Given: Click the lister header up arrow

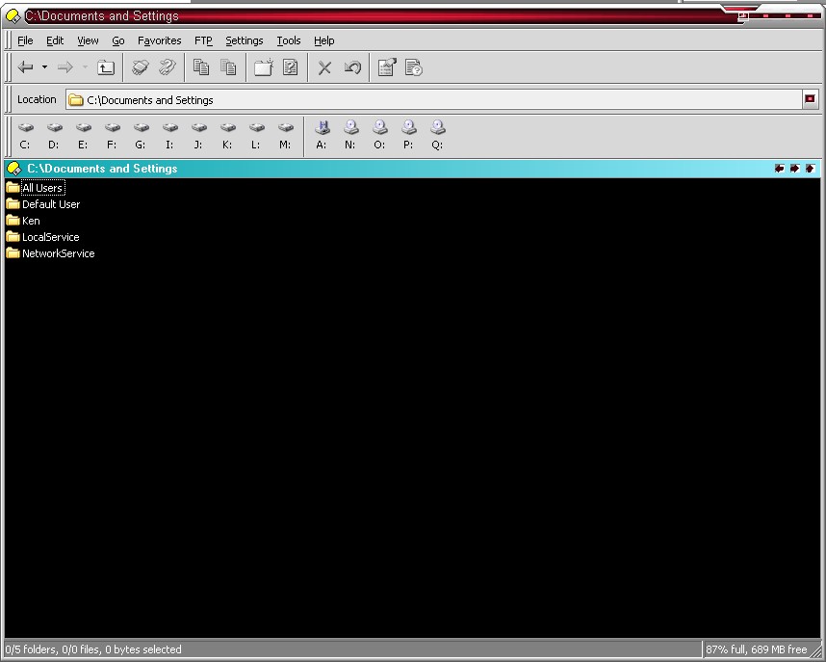Looking at the screenshot, I should tap(811, 169).
